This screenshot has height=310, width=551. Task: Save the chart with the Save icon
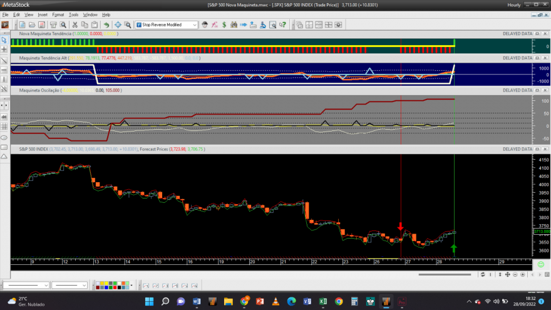point(41,24)
